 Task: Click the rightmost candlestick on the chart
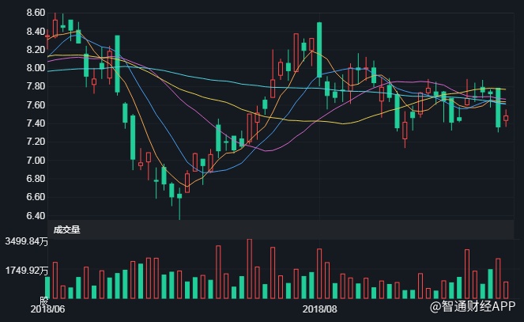[506, 118]
